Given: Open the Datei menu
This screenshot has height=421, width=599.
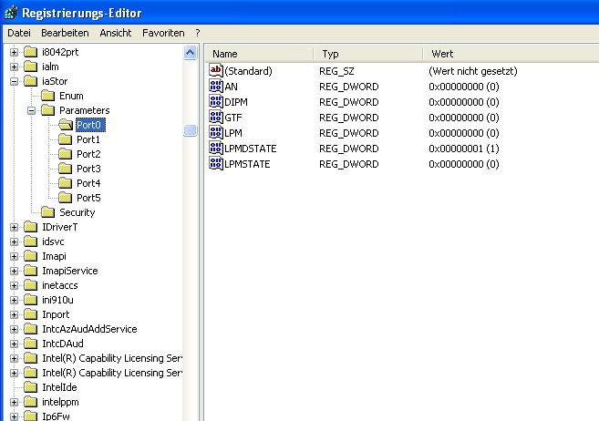Looking at the screenshot, I should coord(19,33).
